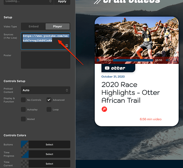Click the Buttons color swatch preview
Screen dimensions: 183x168
pos(25,144)
